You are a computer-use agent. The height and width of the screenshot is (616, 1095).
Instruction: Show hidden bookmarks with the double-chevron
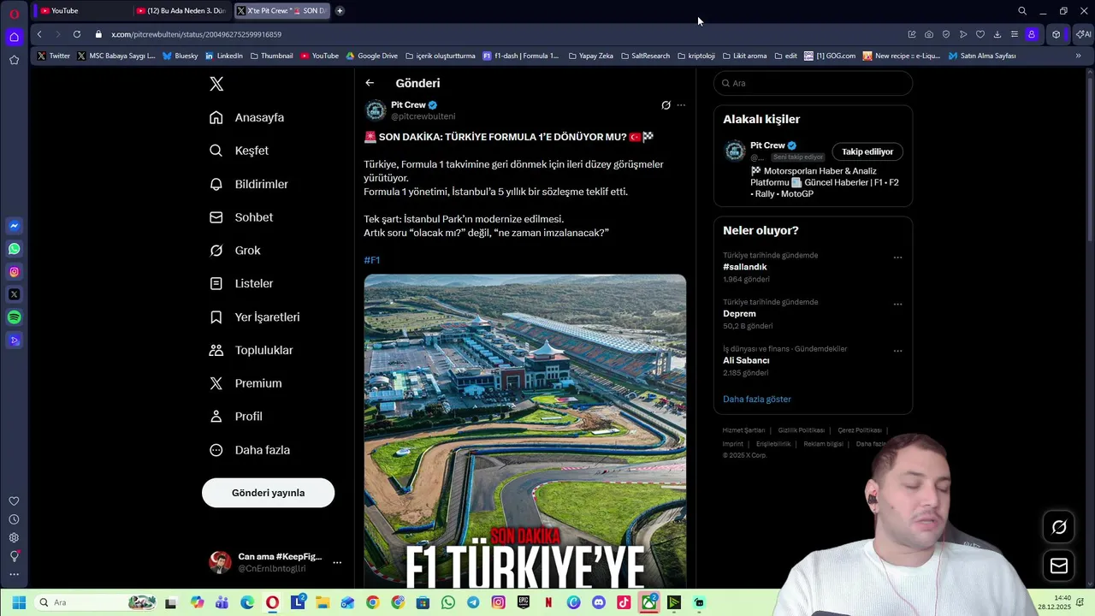(x=1078, y=56)
